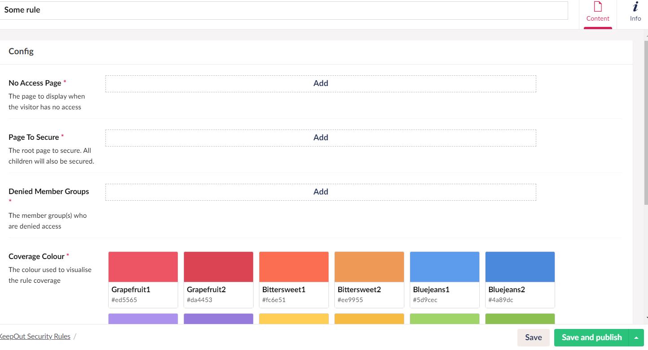Choose the Bluejeans1 colour swatch
This screenshot has height=350, width=648.
tap(445, 280)
